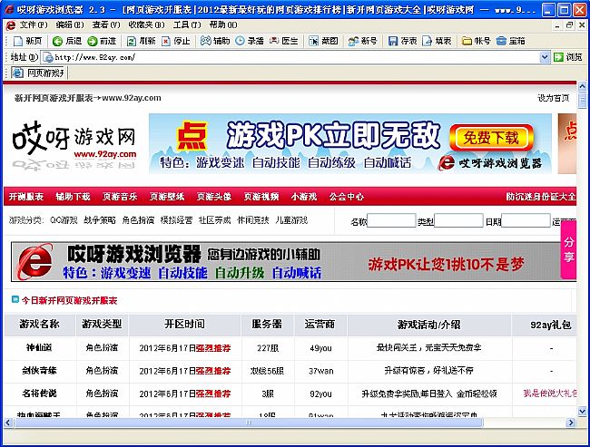Click the 设为首页 link
590x447 pixels.
(x=553, y=98)
